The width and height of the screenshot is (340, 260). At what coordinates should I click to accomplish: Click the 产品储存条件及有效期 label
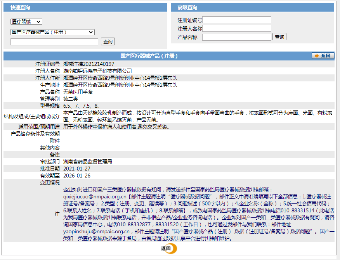point(35,134)
